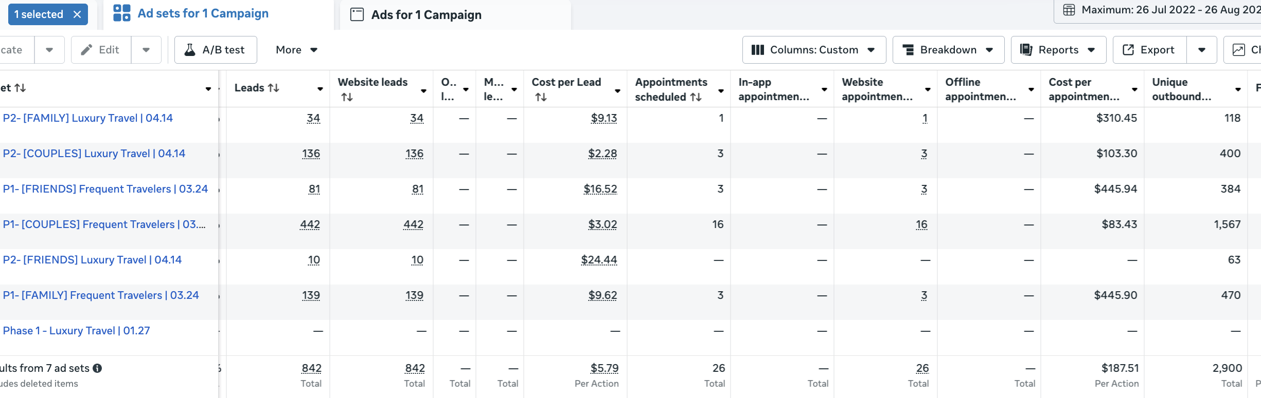Dismiss the 1 selected filter chip
Viewport: 1261px width, 398px height.
pos(77,14)
